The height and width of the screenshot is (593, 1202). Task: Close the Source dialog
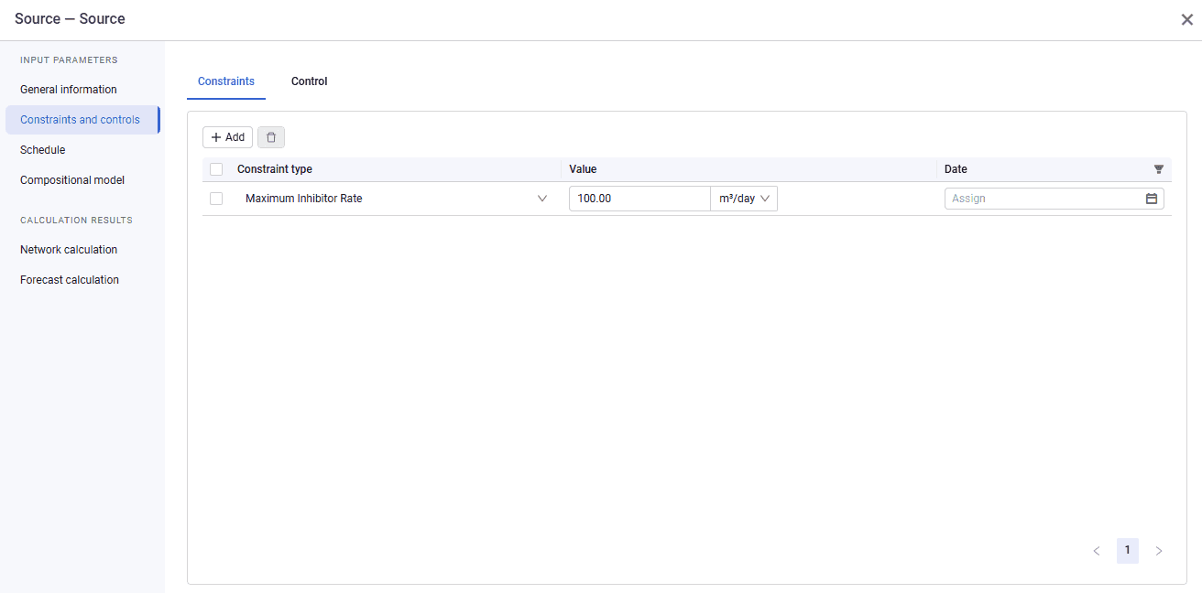pyautogui.click(x=1186, y=19)
